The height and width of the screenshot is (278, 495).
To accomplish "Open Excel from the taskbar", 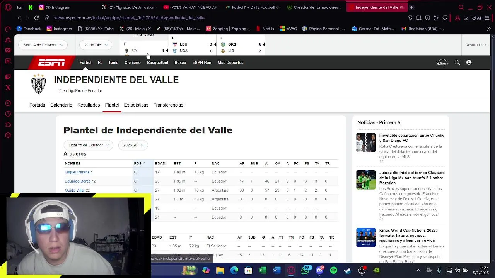I will (x=262, y=270).
